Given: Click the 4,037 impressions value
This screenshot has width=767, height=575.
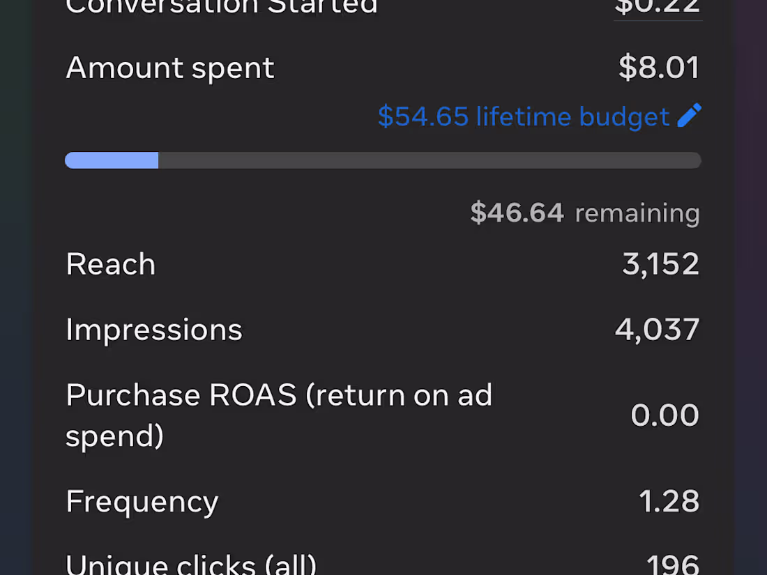Looking at the screenshot, I should 657,329.
